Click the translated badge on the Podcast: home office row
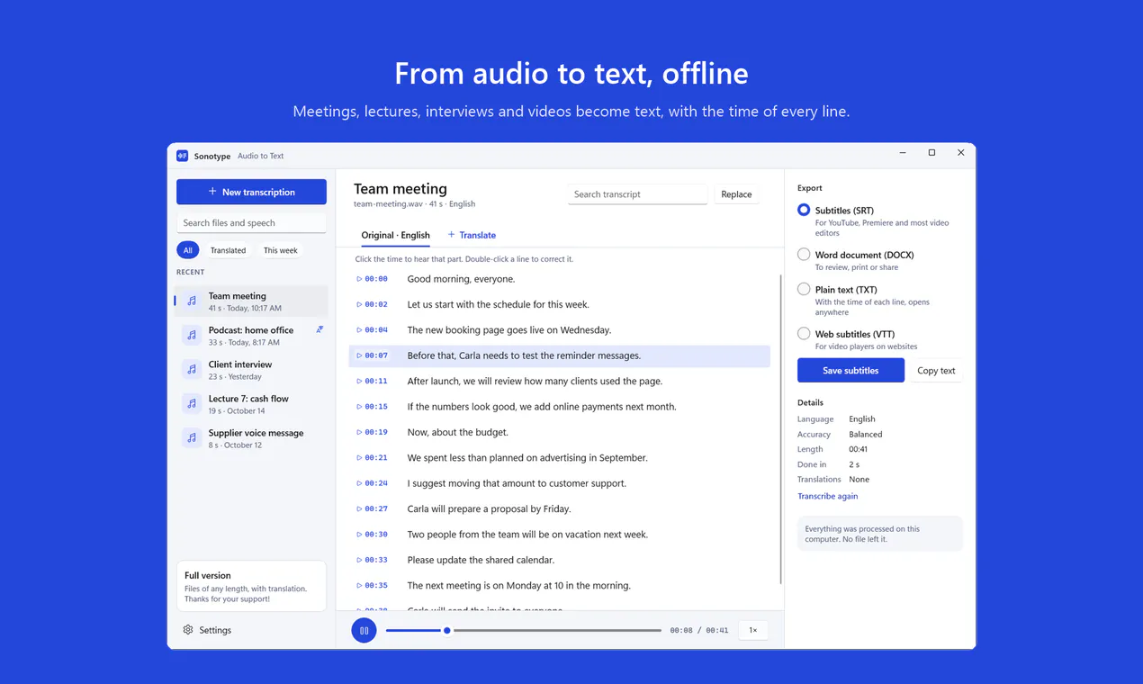 click(319, 330)
